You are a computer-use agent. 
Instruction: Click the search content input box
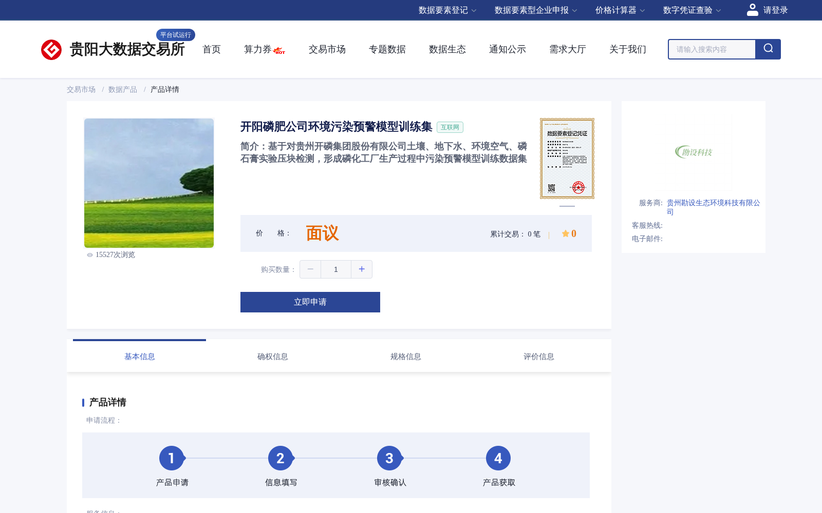tap(712, 49)
